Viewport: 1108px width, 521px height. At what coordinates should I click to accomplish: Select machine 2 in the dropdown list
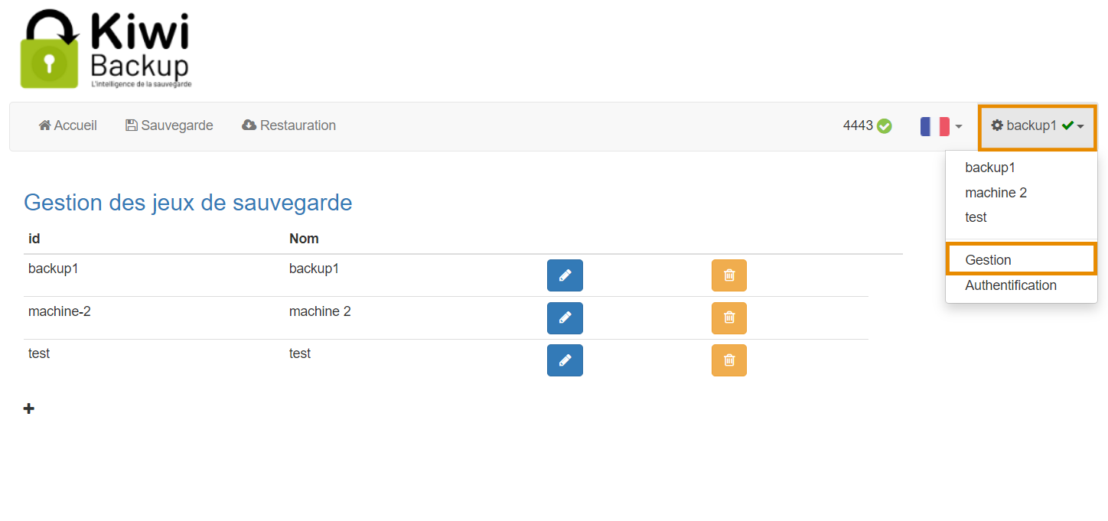[996, 193]
